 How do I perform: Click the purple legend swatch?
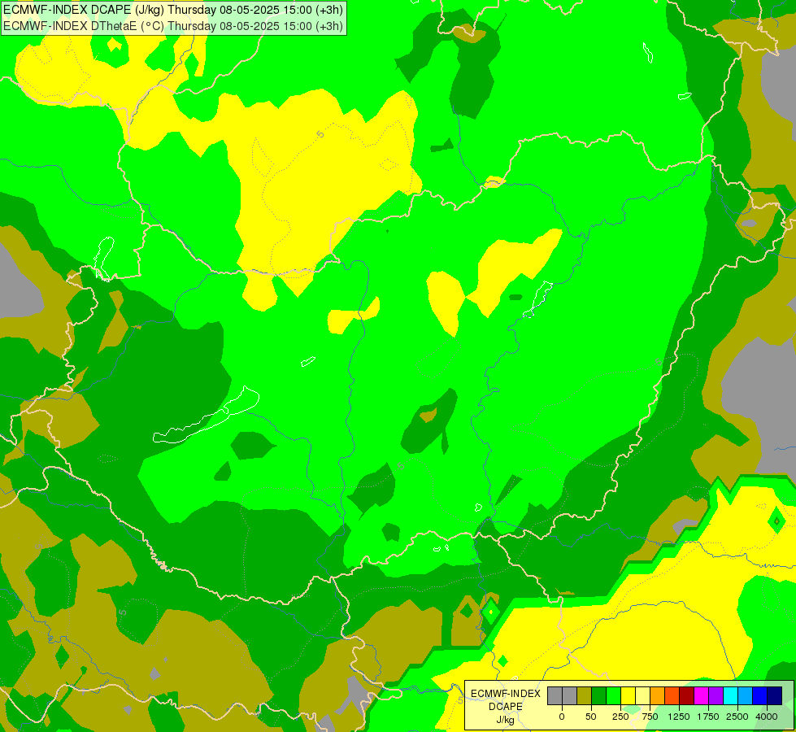coord(716,695)
